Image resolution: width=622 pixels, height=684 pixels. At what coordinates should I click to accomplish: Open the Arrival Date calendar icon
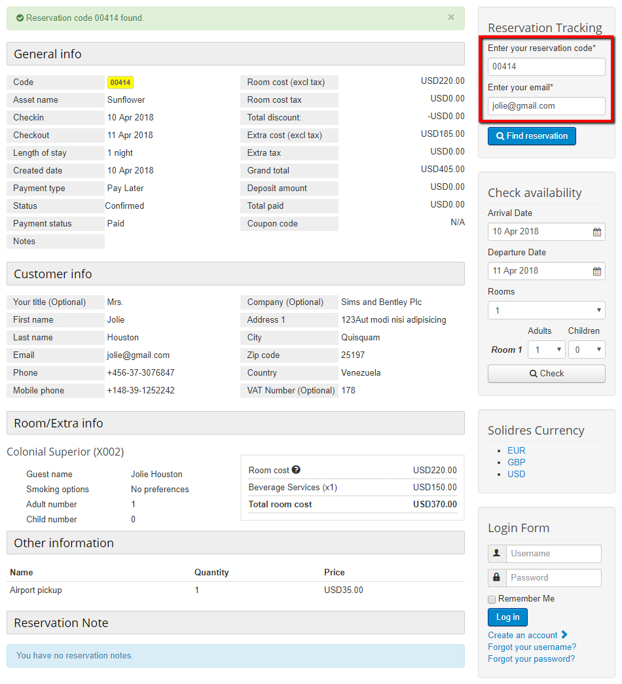point(596,232)
